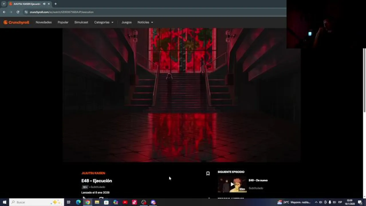The image size is (366, 206).
Task: Add episode to watchlist via bookmark icon
Action: pyautogui.click(x=208, y=173)
